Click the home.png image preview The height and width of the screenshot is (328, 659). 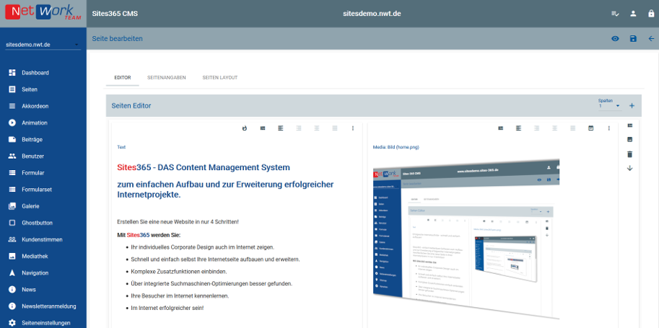pyautogui.click(x=466, y=239)
